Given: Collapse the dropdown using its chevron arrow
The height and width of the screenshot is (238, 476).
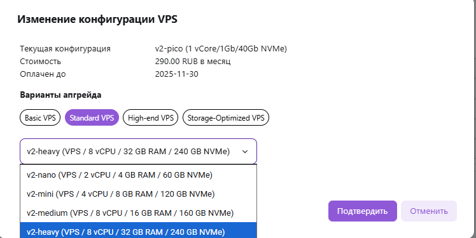Looking at the screenshot, I should click(x=245, y=152).
